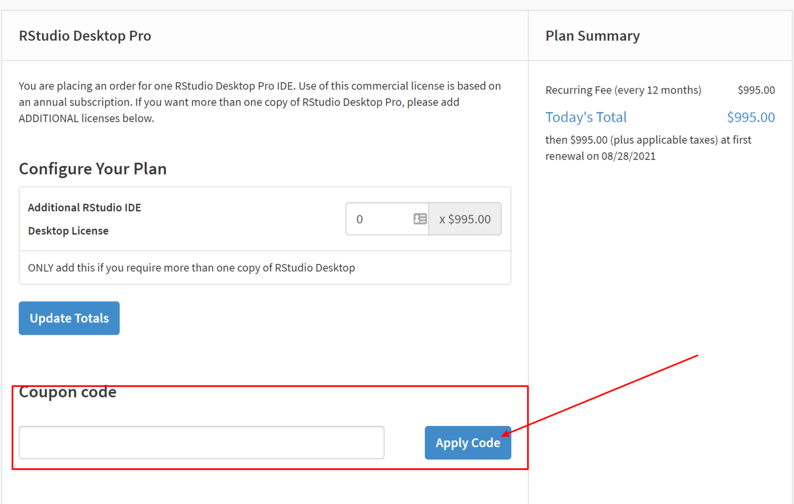The width and height of the screenshot is (794, 504).
Task: Click the renewal on 08/28/2021 text
Action: pyautogui.click(x=600, y=156)
